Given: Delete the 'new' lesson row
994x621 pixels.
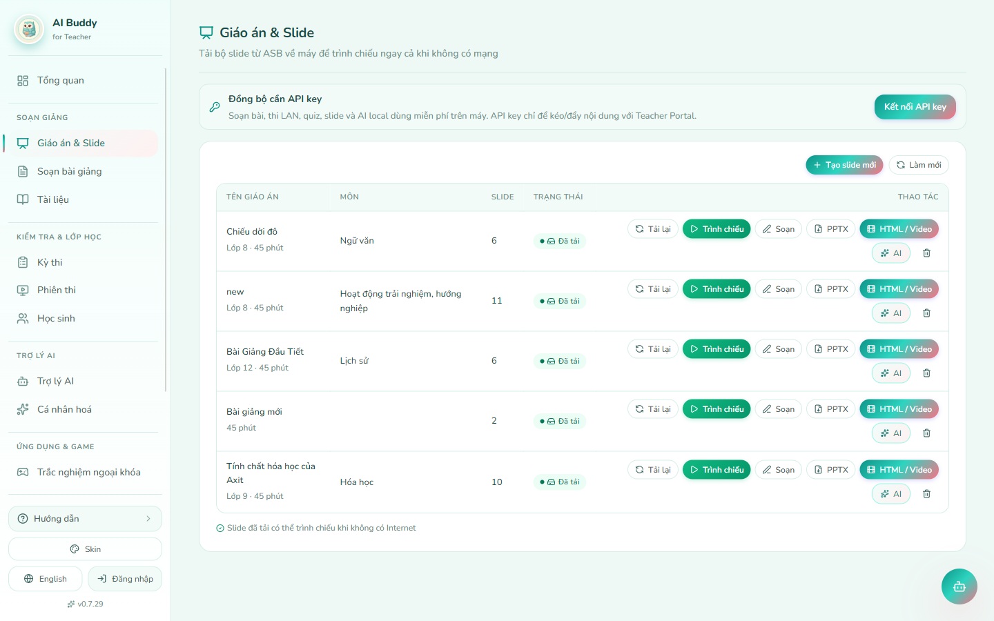Looking at the screenshot, I should [926, 313].
